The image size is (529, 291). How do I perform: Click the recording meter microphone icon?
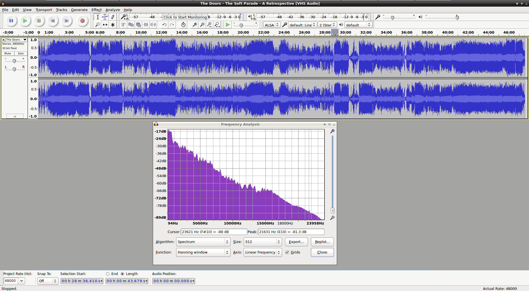click(123, 17)
